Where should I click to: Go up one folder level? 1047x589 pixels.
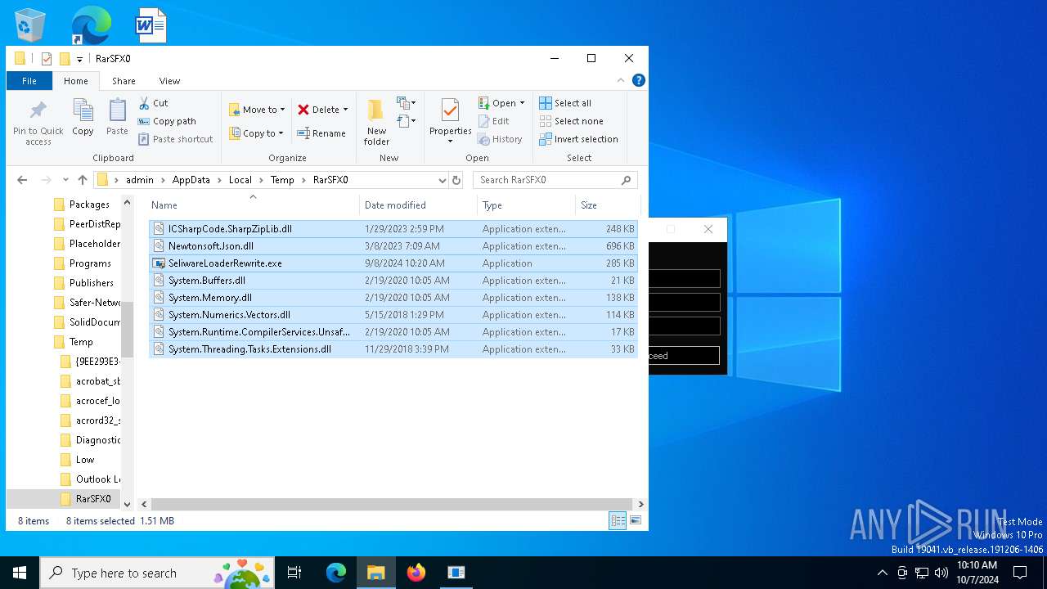click(83, 180)
